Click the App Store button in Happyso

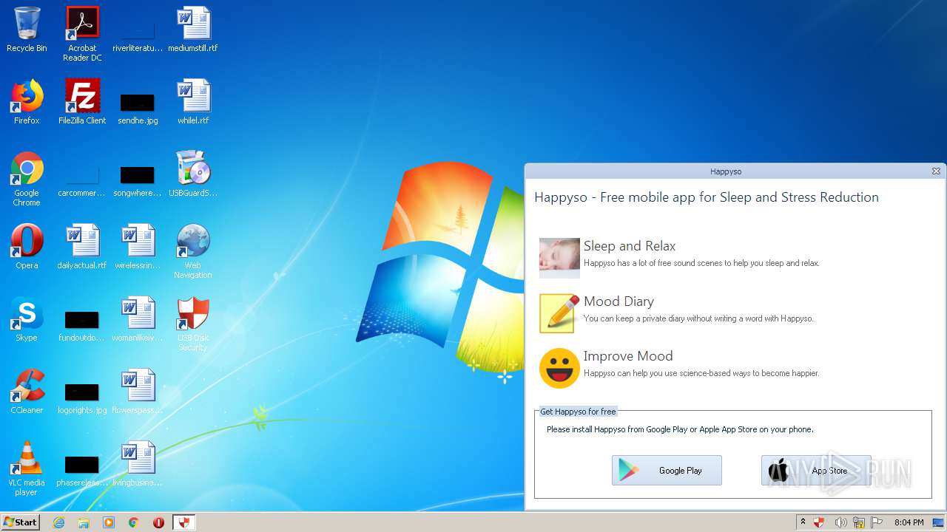[816, 471]
